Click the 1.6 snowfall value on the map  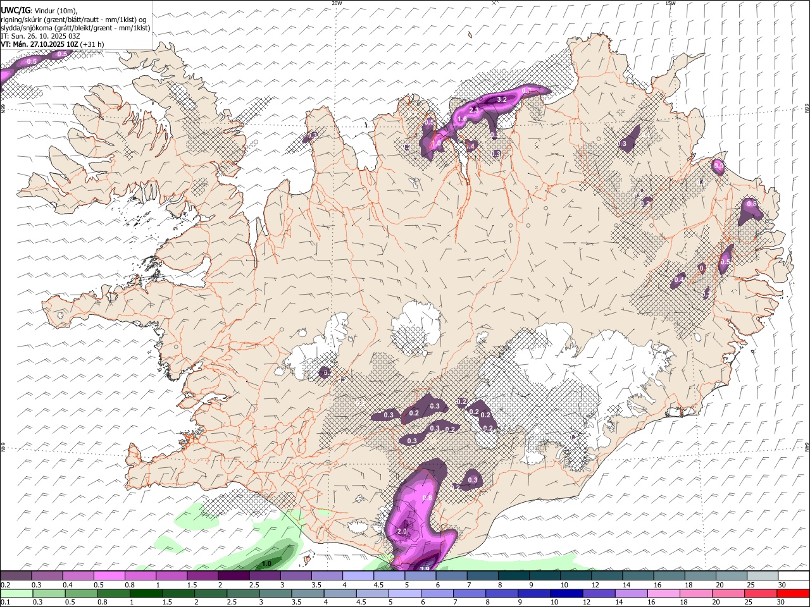(462, 119)
